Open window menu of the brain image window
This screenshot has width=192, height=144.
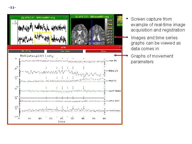pyautogui.click(x=72, y=17)
